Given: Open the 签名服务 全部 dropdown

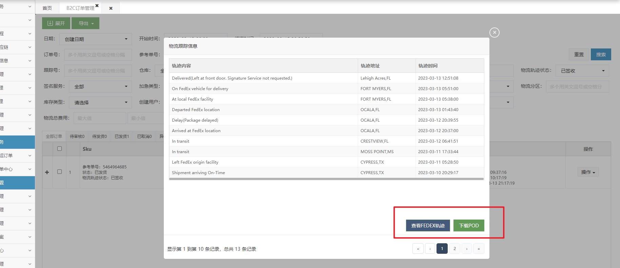Looking at the screenshot, I should [100, 86].
